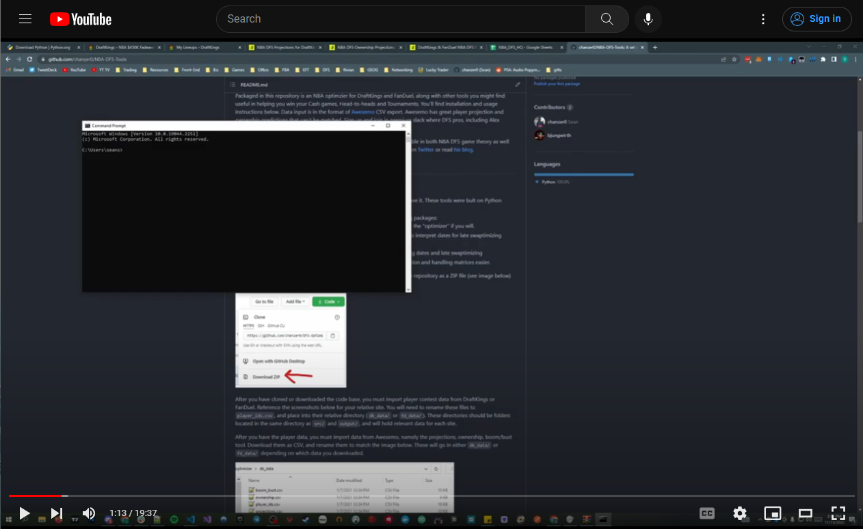
Task: Click the Sign in button
Action: [x=816, y=18]
